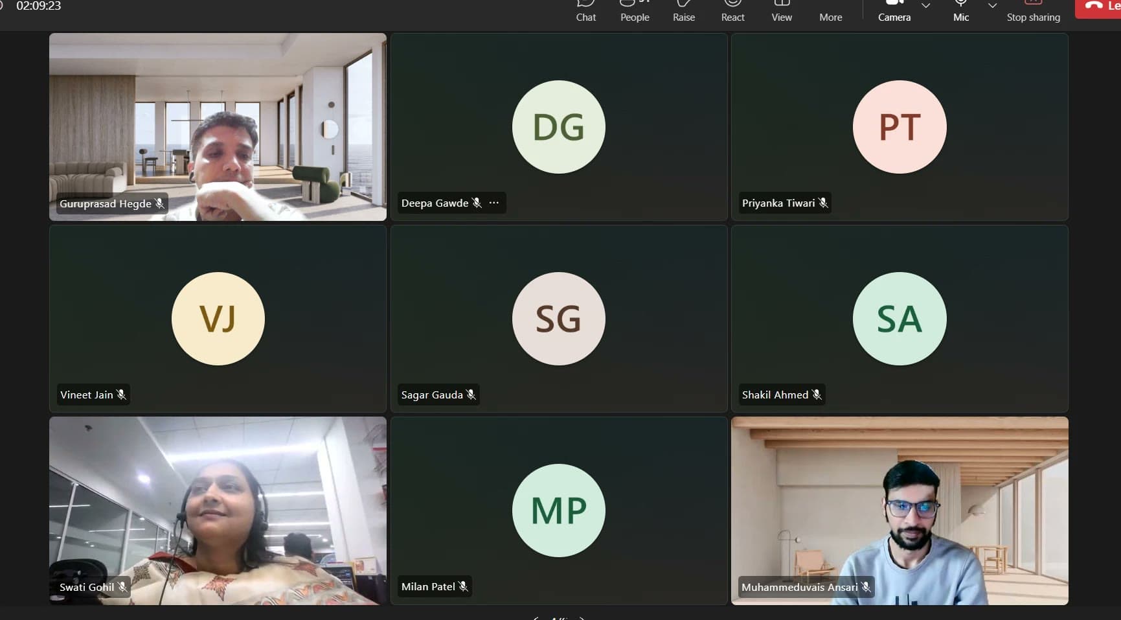Click the muted mic icon beside Priyanka Tiwari

[x=823, y=203]
